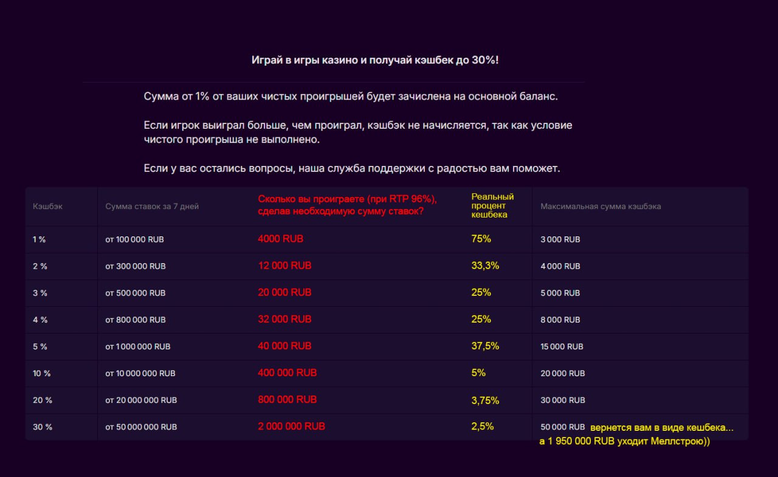Viewport: 778px width, 477px height.
Task: Click the cashback up to 30% headline
Action: coord(375,61)
